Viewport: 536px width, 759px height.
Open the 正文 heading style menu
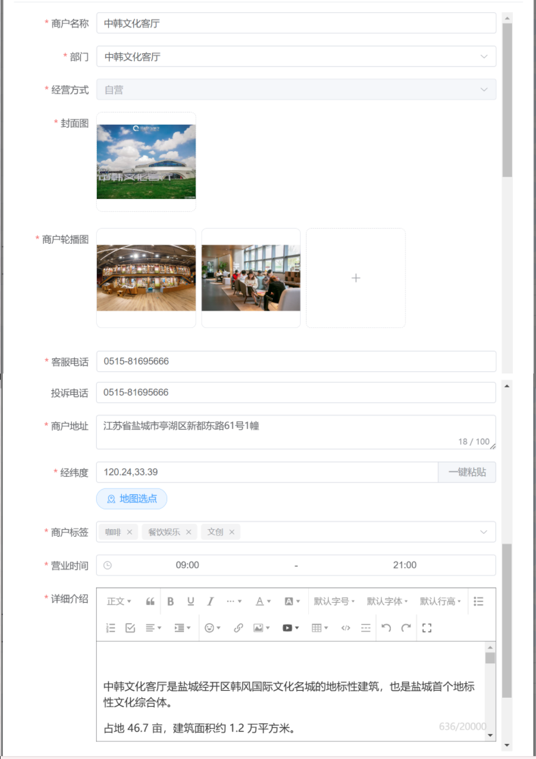tap(119, 601)
